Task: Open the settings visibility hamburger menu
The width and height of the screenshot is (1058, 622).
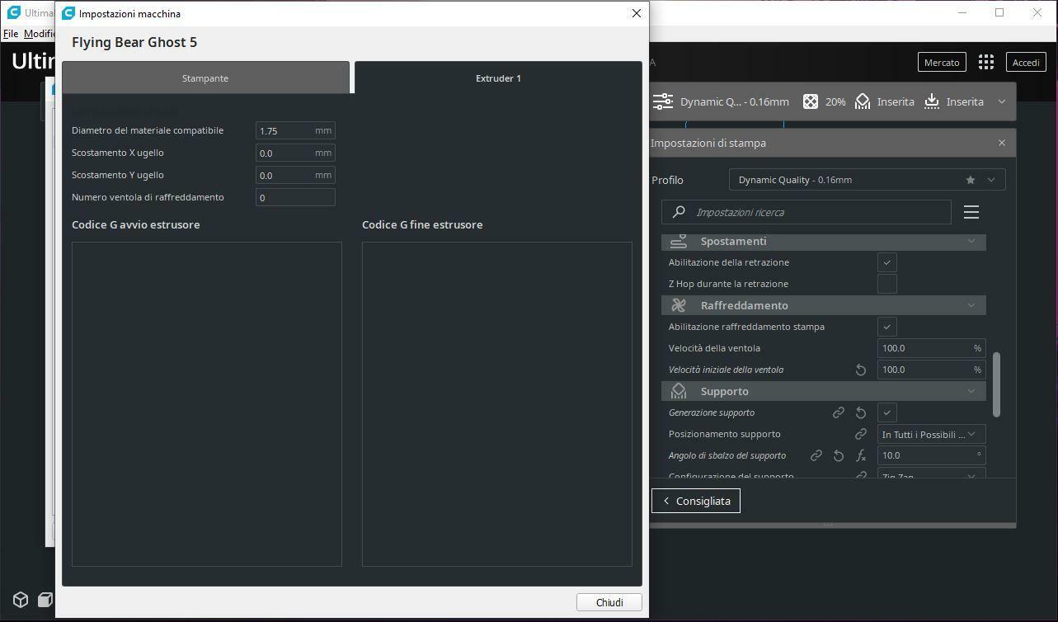Action: click(x=971, y=212)
